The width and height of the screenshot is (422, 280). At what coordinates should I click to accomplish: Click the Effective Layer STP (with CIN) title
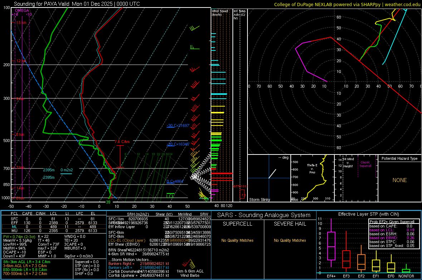(x=368, y=214)
